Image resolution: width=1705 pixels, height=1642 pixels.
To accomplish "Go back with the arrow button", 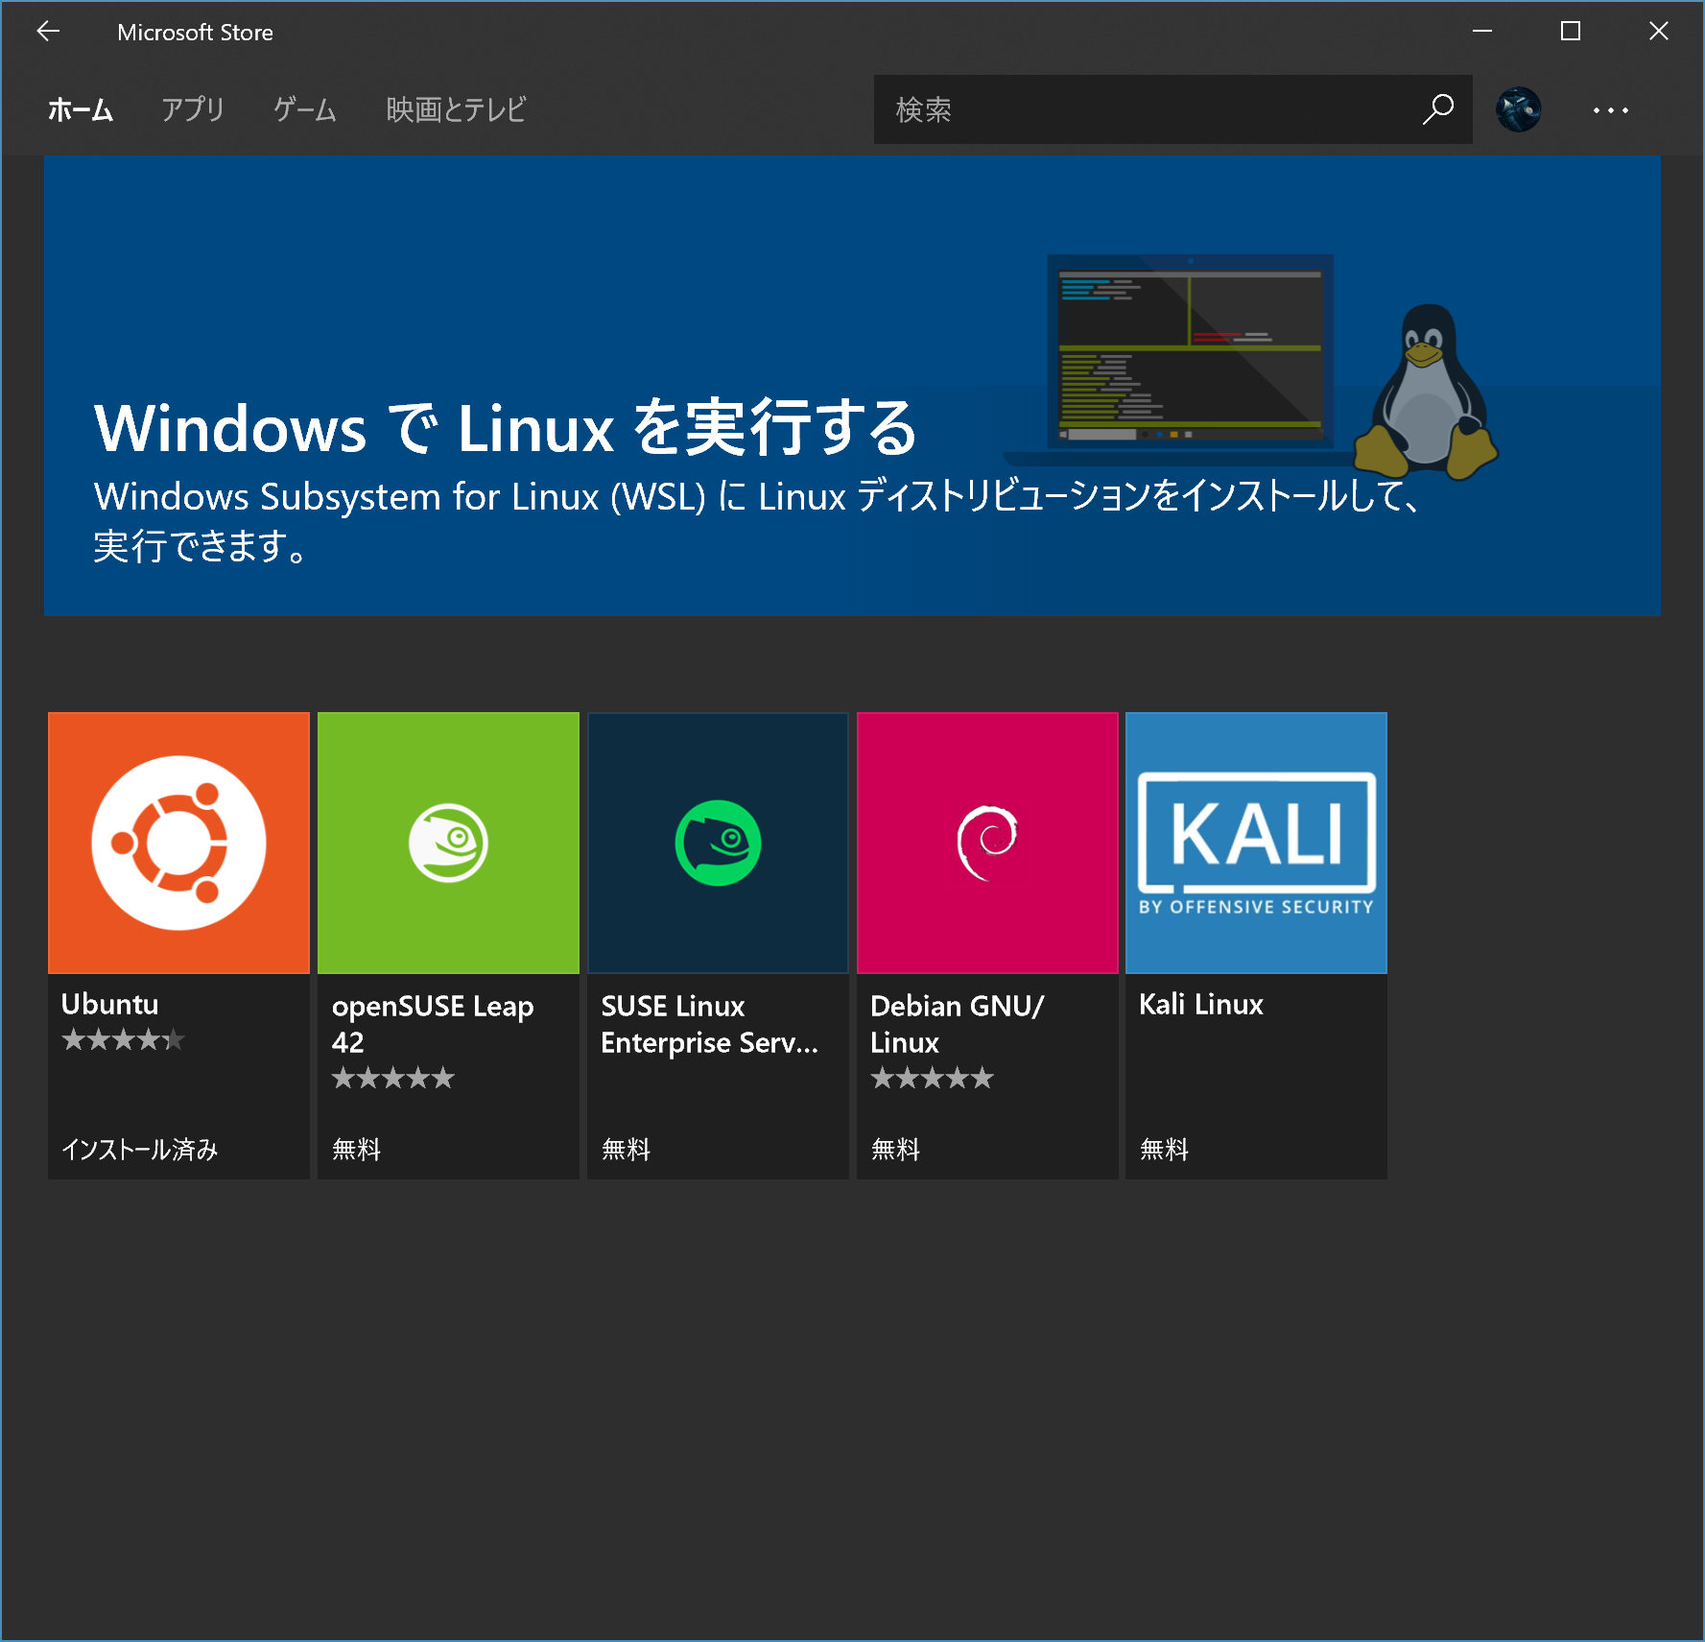I will (48, 32).
